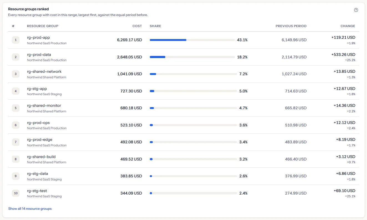Click the rg-prod-edge resource group
The width and height of the screenshot is (367, 220).
(40, 139)
